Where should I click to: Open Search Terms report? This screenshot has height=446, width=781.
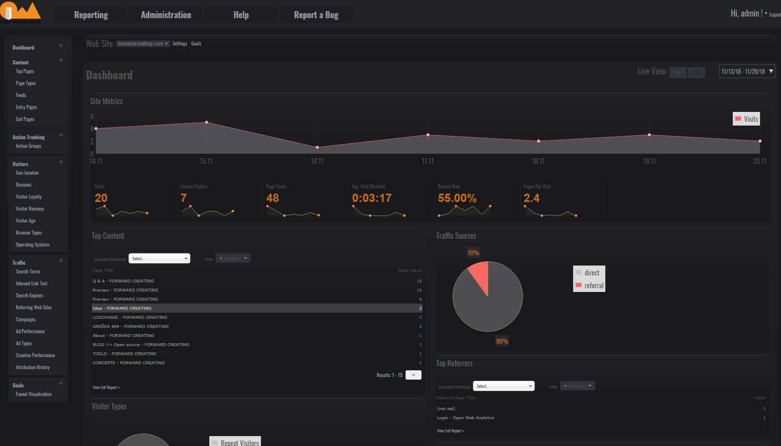[x=28, y=272]
